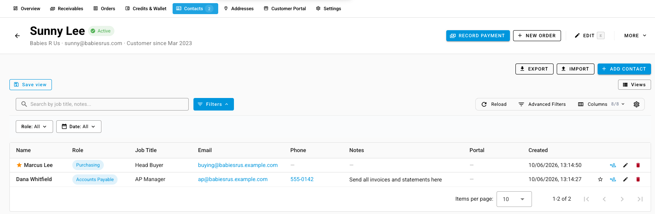
Task: Click portal access icon for Marcus Lee
Action: [x=613, y=165]
